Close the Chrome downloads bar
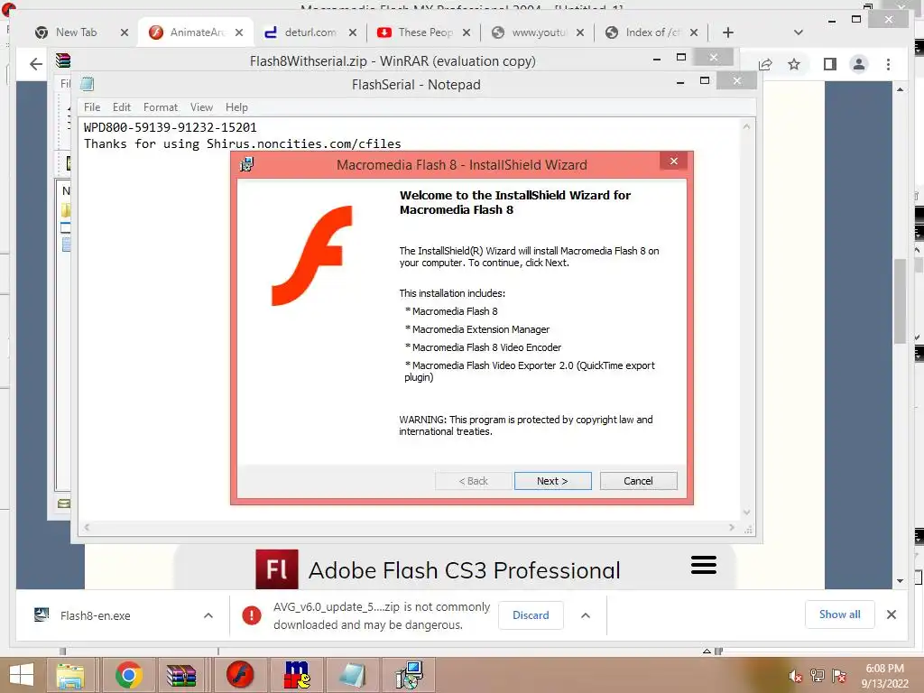The width and height of the screenshot is (924, 693). click(x=891, y=614)
